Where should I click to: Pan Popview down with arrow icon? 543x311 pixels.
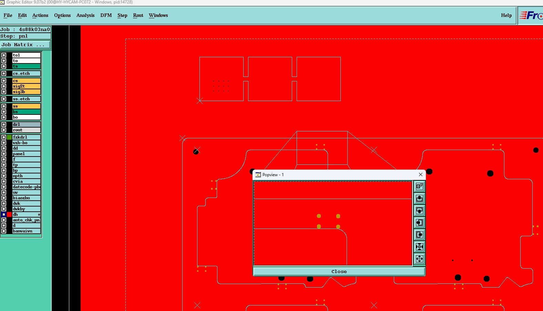pyautogui.click(x=419, y=211)
